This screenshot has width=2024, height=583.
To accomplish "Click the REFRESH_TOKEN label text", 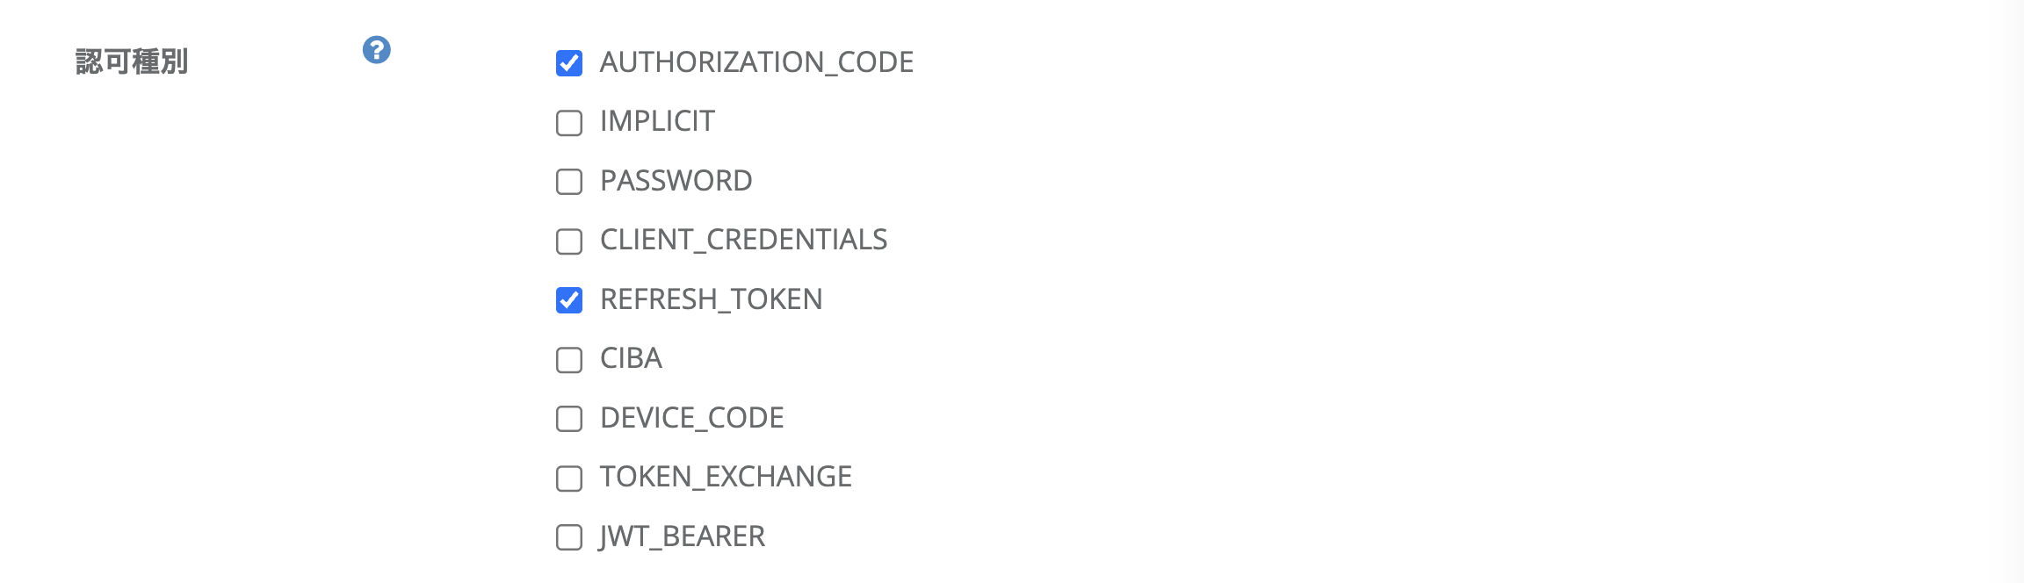I will point(711,299).
